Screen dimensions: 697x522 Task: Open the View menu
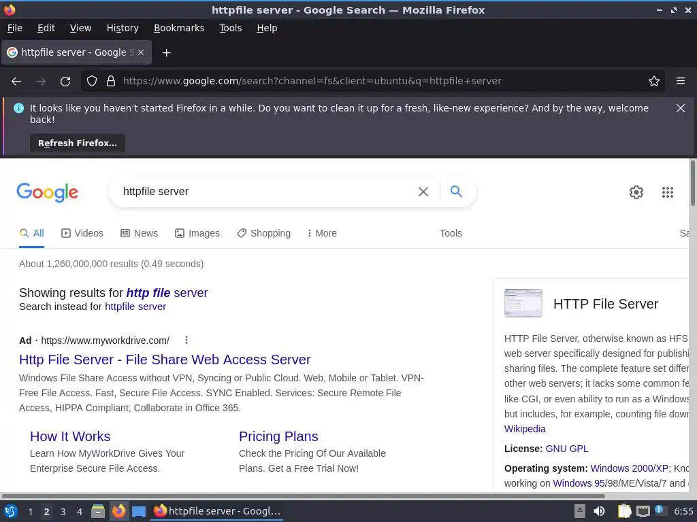click(x=80, y=28)
